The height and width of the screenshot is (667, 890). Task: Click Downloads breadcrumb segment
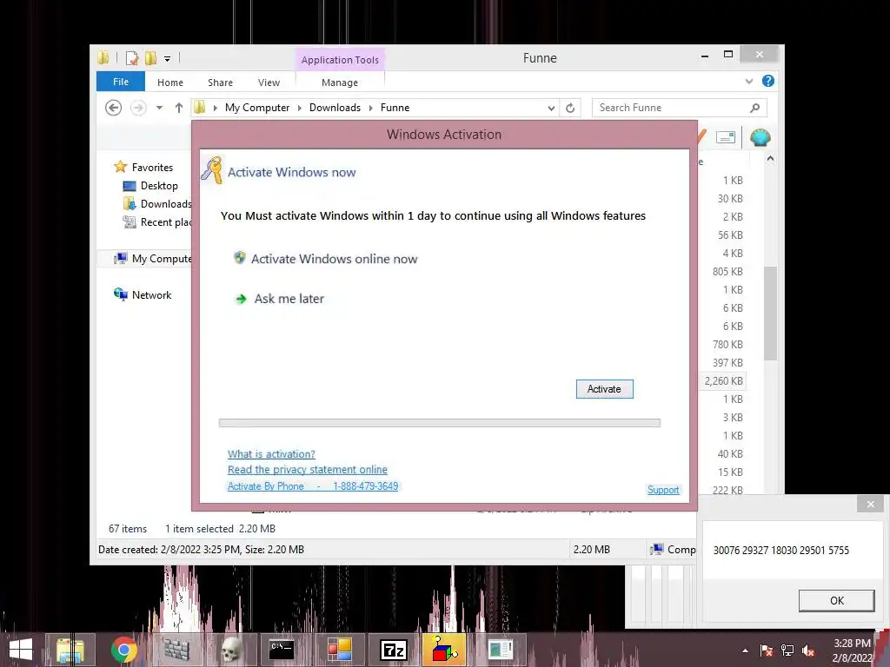click(335, 108)
